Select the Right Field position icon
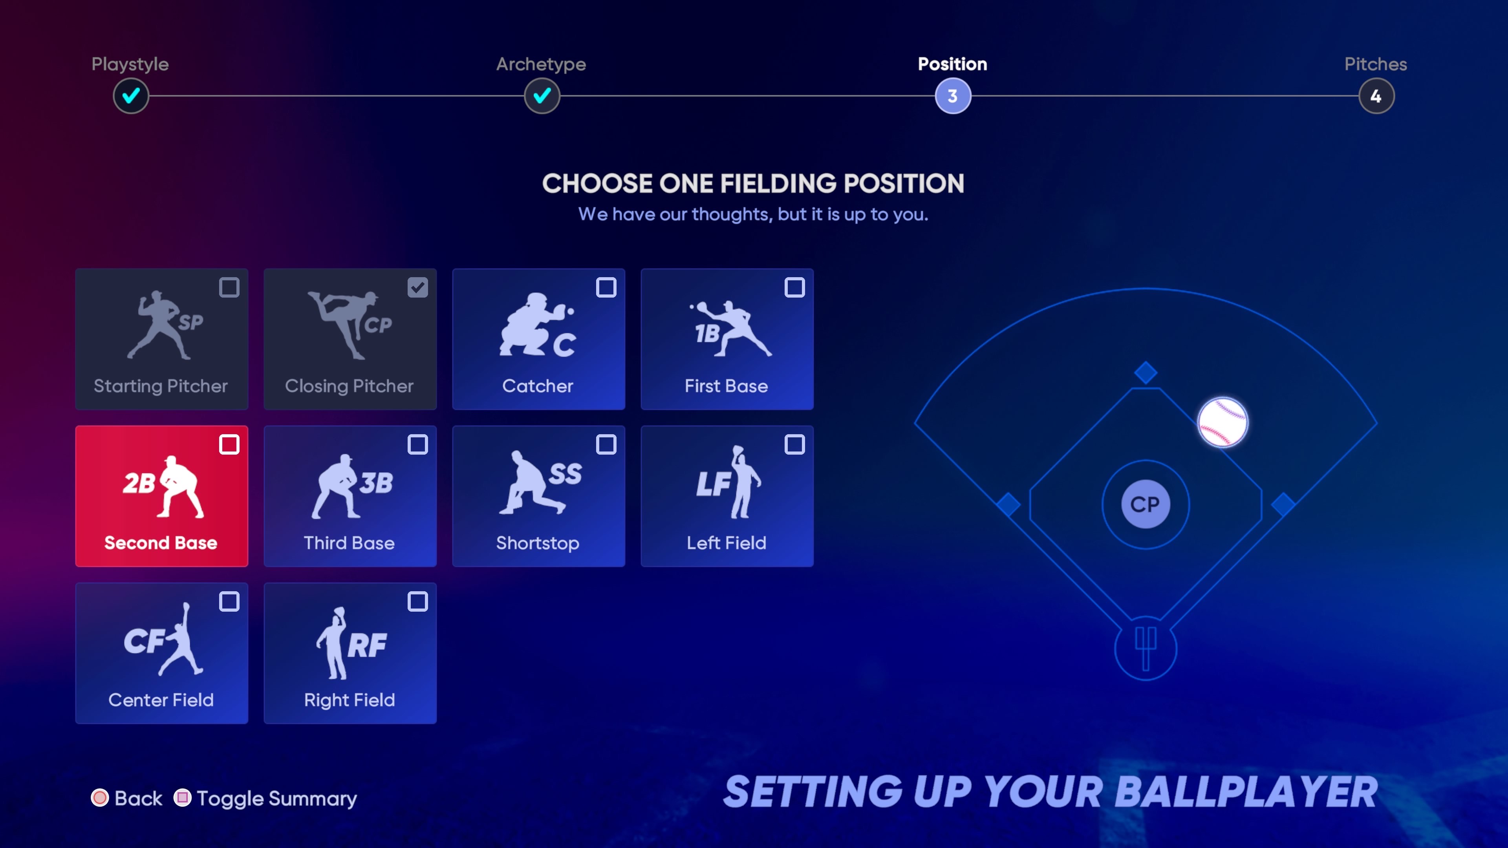 (350, 653)
